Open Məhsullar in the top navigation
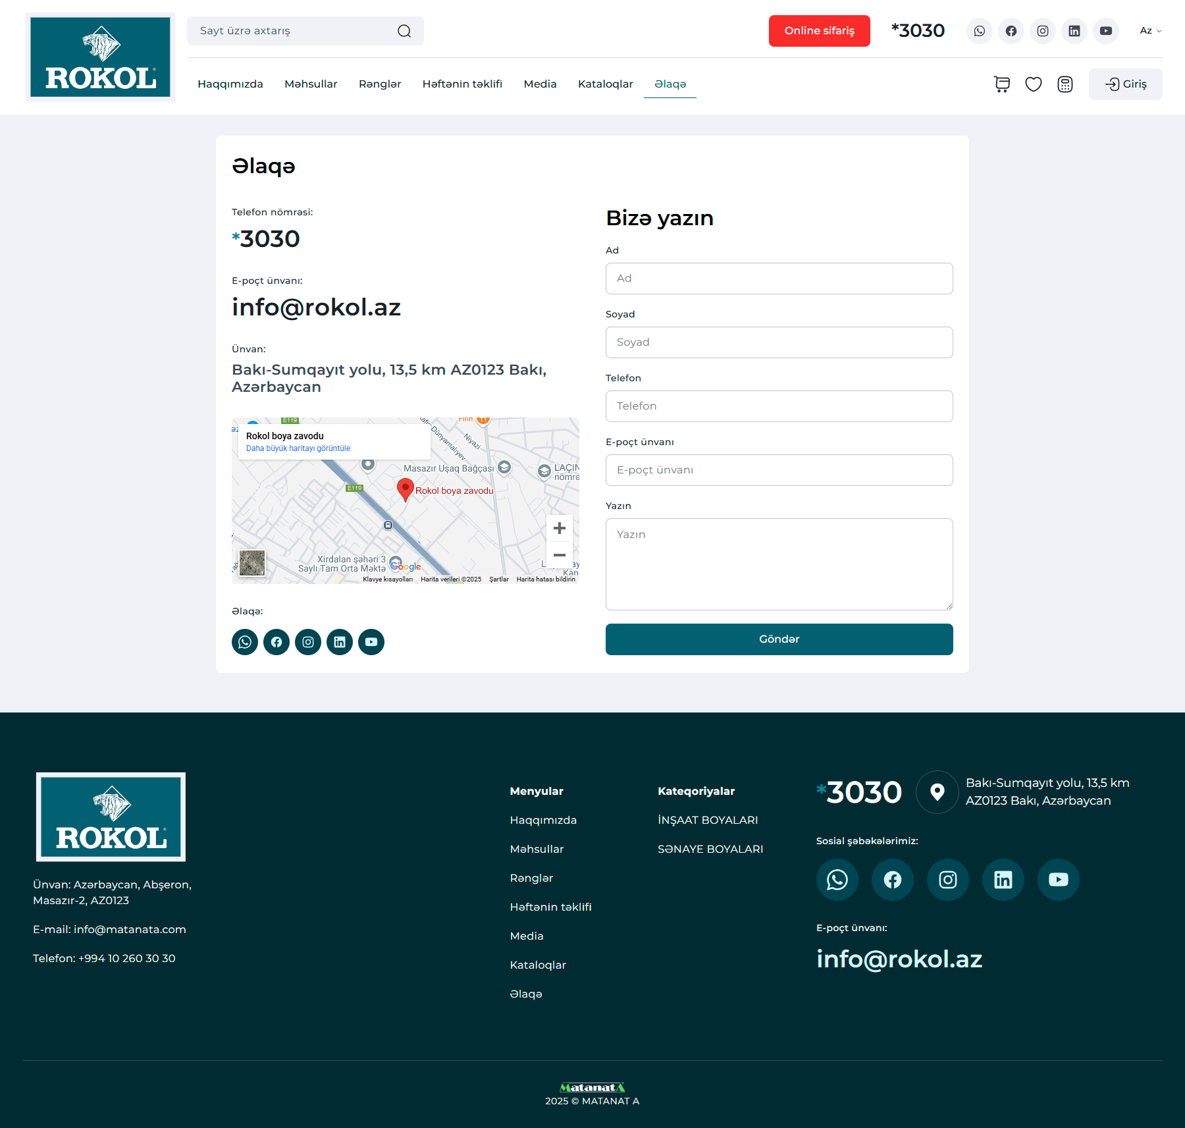 coord(311,84)
